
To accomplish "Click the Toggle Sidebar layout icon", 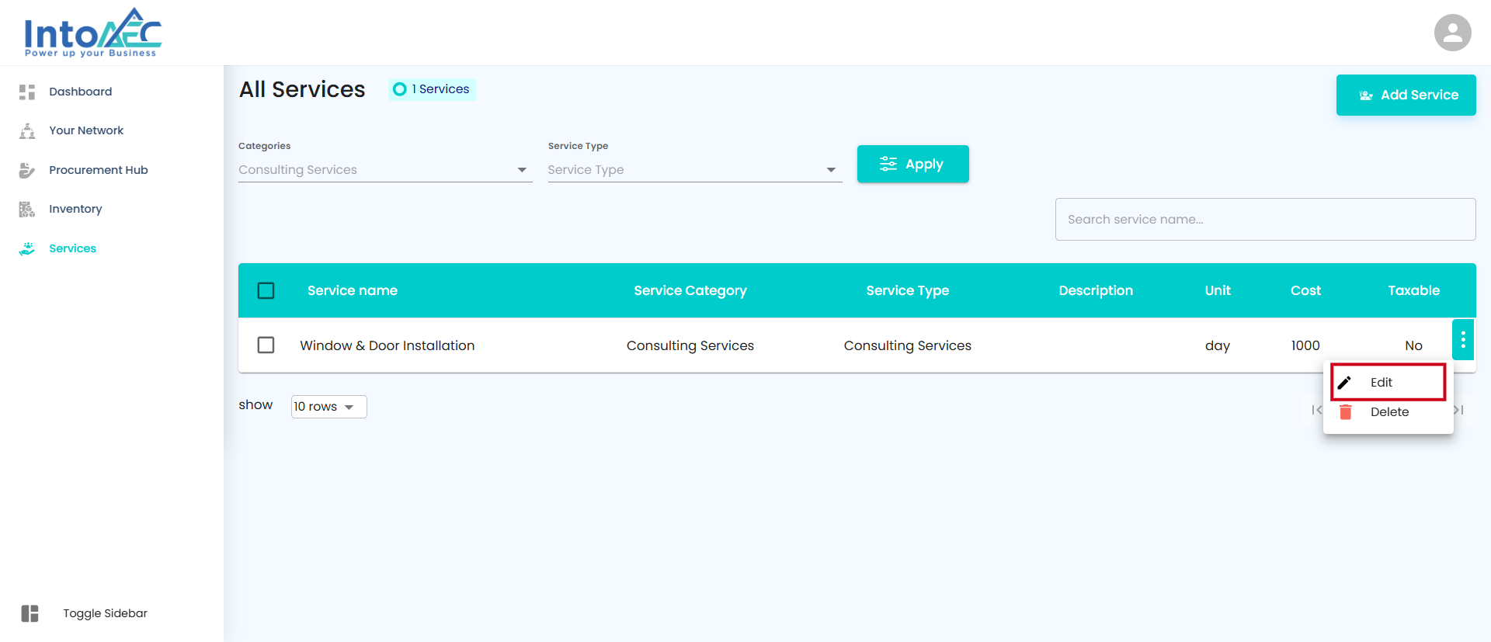I will tap(30, 613).
